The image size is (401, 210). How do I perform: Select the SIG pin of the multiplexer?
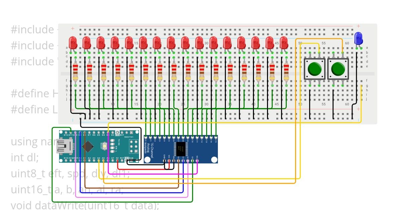tap(197, 161)
